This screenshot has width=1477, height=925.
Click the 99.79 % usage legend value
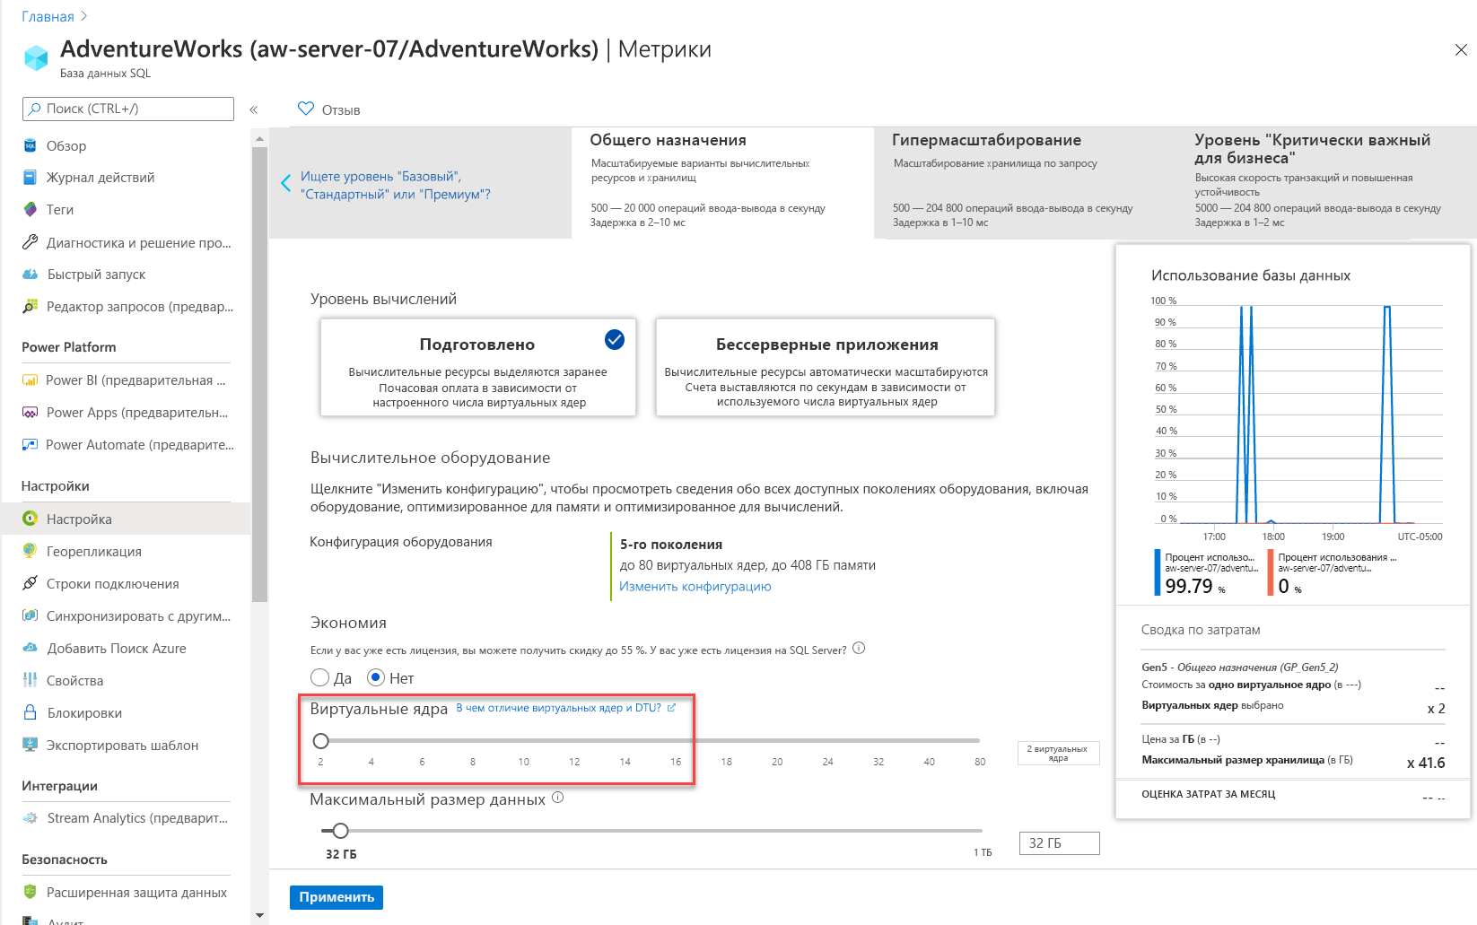1195,586
